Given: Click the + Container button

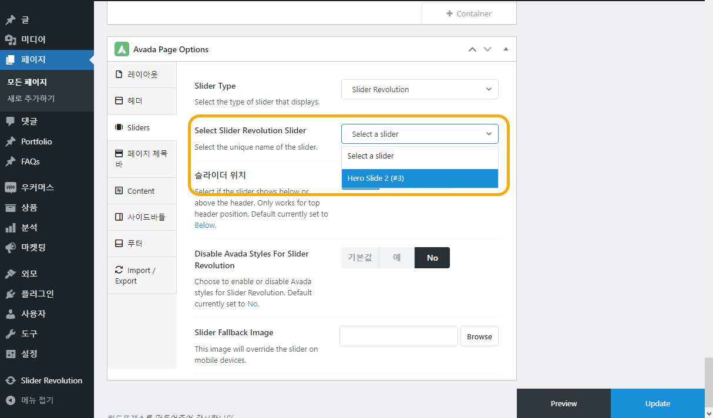Looking at the screenshot, I should click(469, 14).
